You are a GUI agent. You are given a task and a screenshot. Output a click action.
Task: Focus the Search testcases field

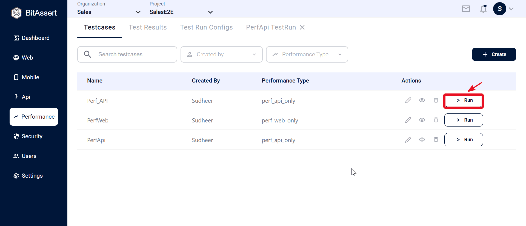click(x=127, y=54)
